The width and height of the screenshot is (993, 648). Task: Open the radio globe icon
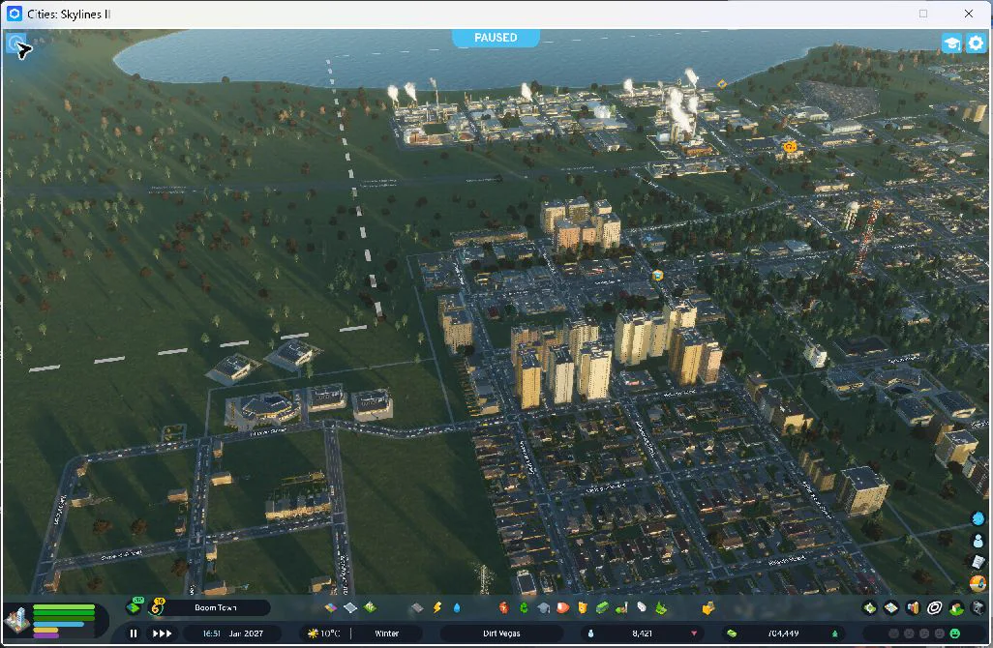point(978,582)
